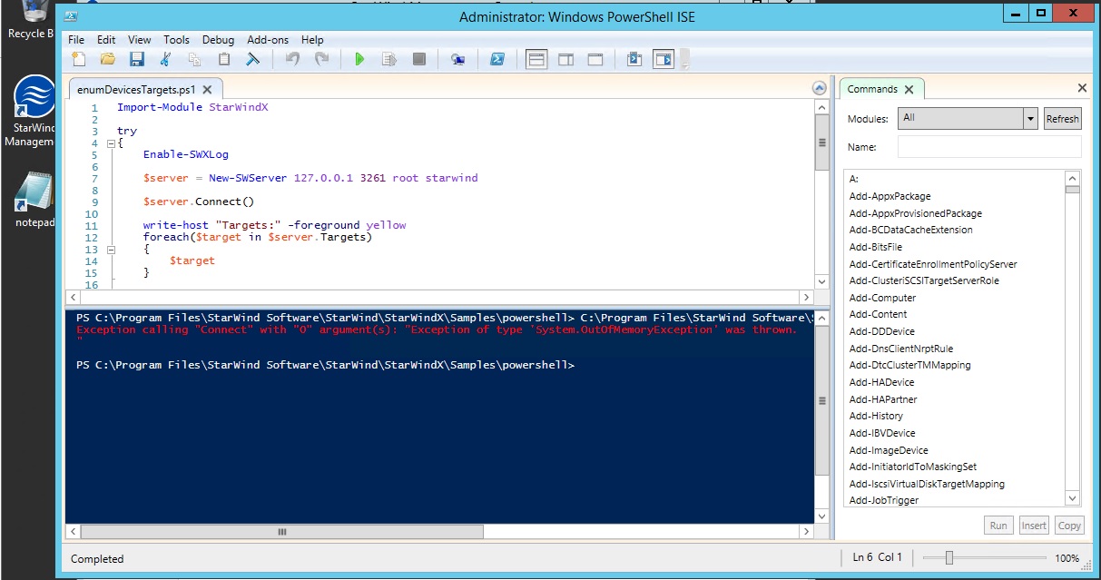Click the Run button below command list

[998, 525]
